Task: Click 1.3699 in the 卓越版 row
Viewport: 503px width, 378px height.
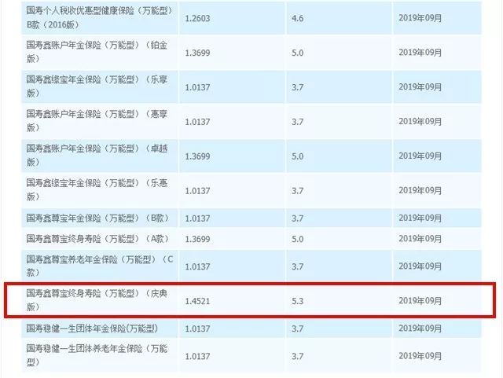Action: click(x=197, y=156)
